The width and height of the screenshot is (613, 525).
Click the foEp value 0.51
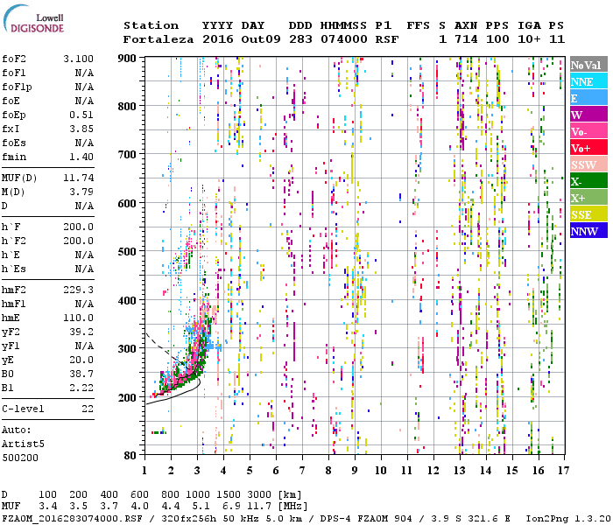point(81,115)
